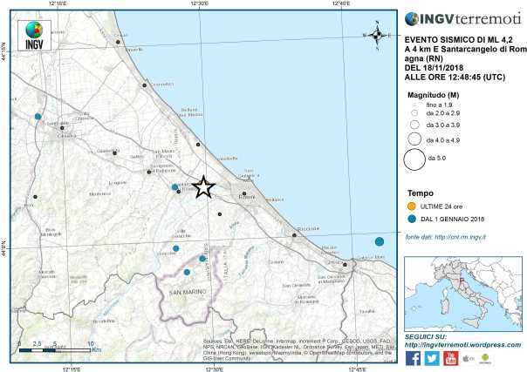This screenshot has width=527, height=372.
Task: Click the YouTube icon
Action: tap(453, 358)
